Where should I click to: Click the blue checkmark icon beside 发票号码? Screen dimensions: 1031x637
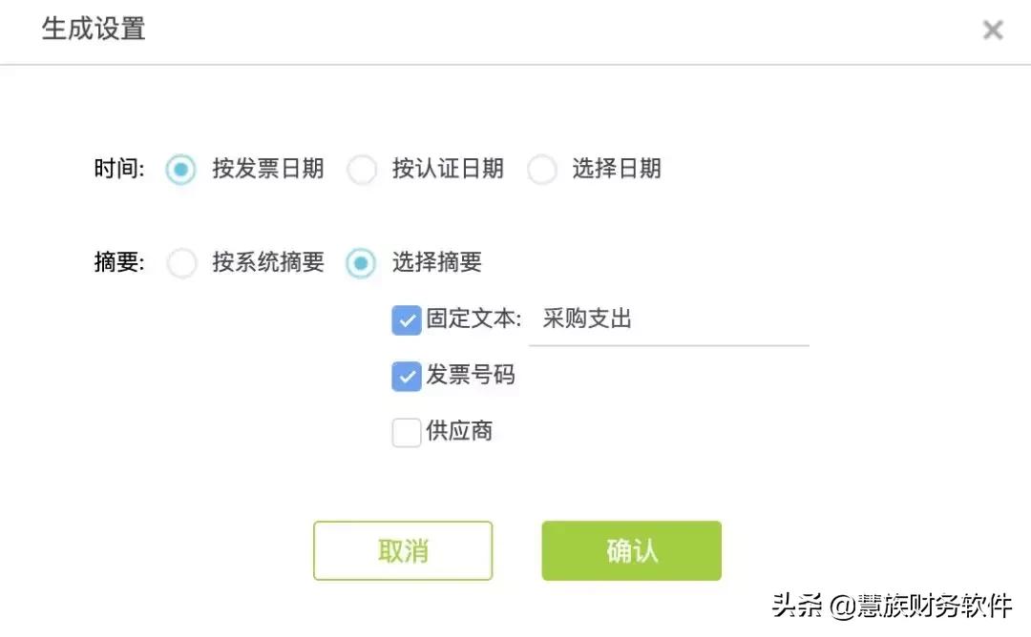pyautogui.click(x=406, y=376)
